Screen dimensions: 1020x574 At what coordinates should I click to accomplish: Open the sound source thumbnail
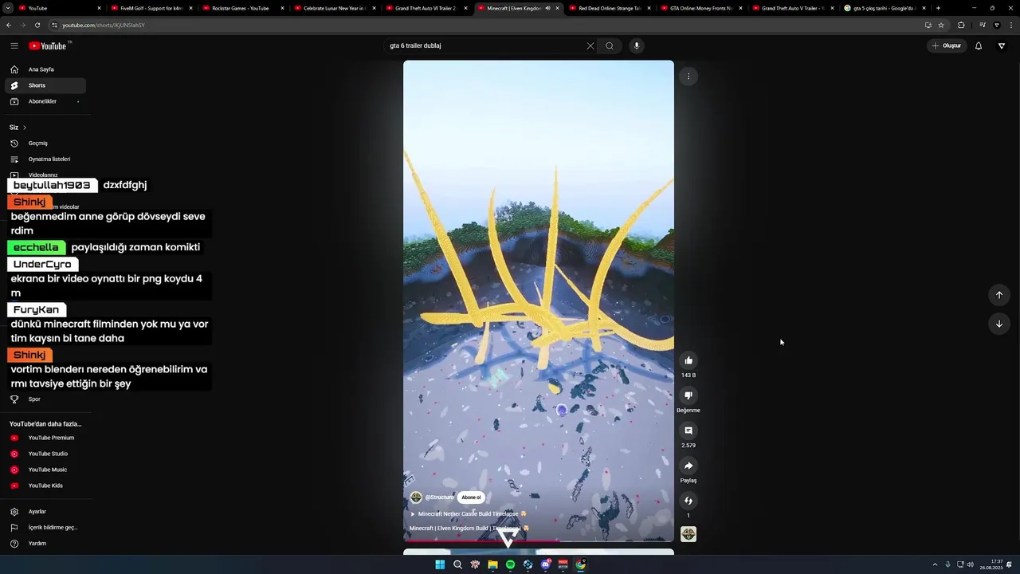688,534
